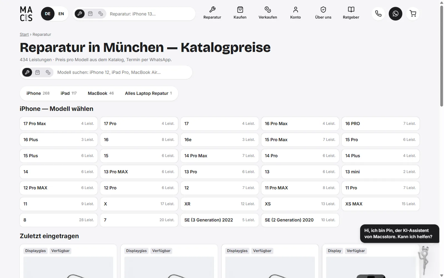The width and height of the screenshot is (444, 278).
Task: Open the Ratgeber book nav item
Action: pos(351,13)
